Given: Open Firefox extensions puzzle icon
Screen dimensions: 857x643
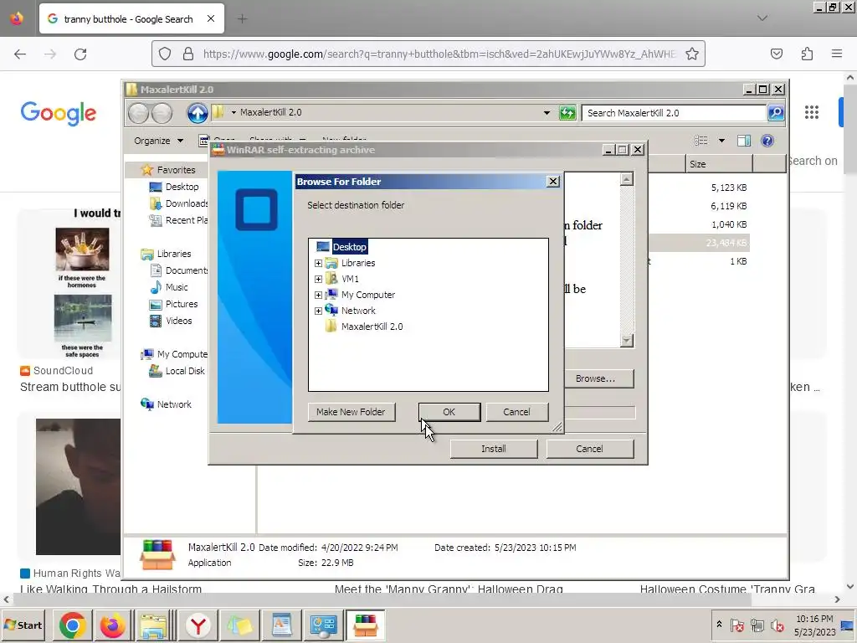Looking at the screenshot, I should click(808, 54).
